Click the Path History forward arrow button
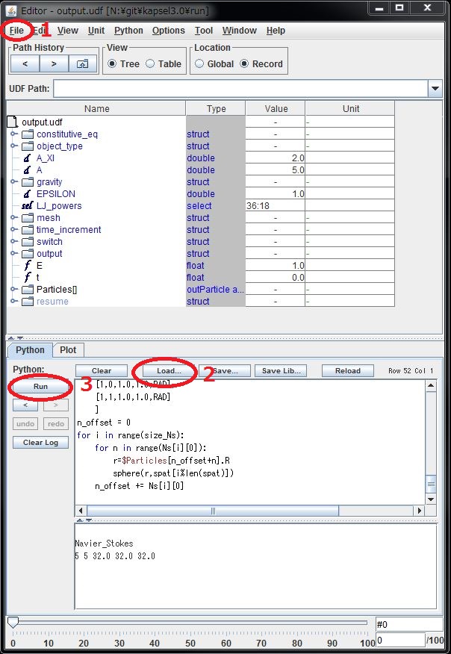Image resolution: width=451 pixels, height=654 pixels. point(54,64)
